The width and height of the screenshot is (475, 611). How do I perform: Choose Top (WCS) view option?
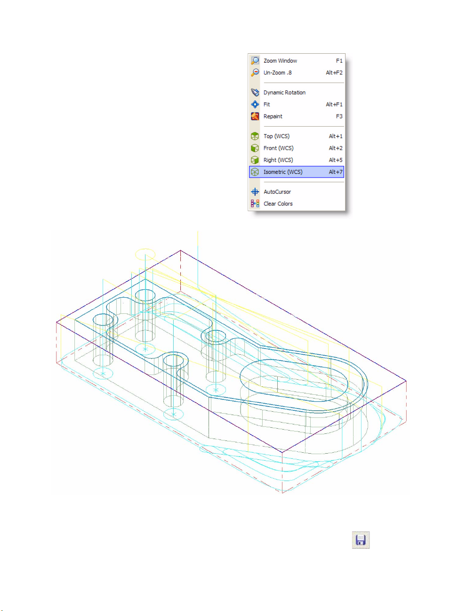tap(276, 136)
